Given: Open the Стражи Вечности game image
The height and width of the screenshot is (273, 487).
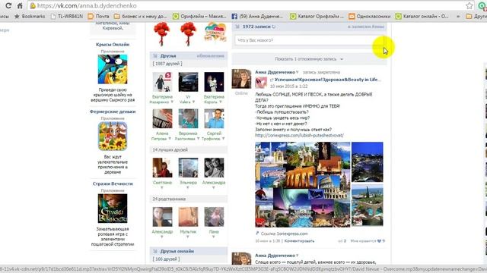Looking at the screenshot, I should pyautogui.click(x=113, y=209).
